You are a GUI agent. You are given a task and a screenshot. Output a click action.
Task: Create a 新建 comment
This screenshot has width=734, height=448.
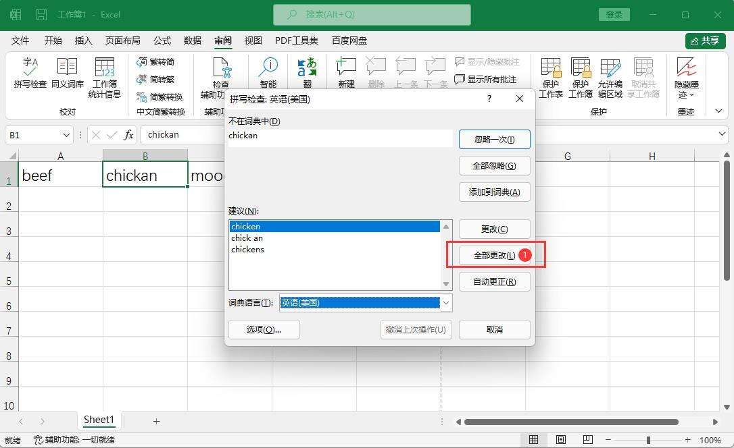coord(347,72)
